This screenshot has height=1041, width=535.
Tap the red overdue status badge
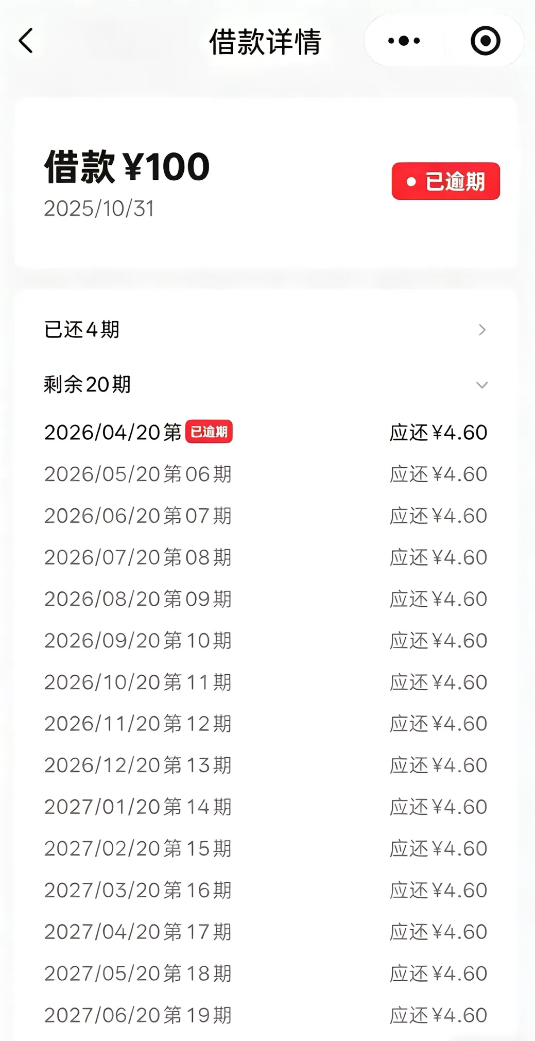click(x=445, y=181)
